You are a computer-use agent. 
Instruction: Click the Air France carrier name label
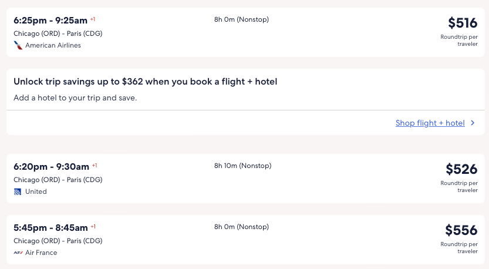[41, 253]
